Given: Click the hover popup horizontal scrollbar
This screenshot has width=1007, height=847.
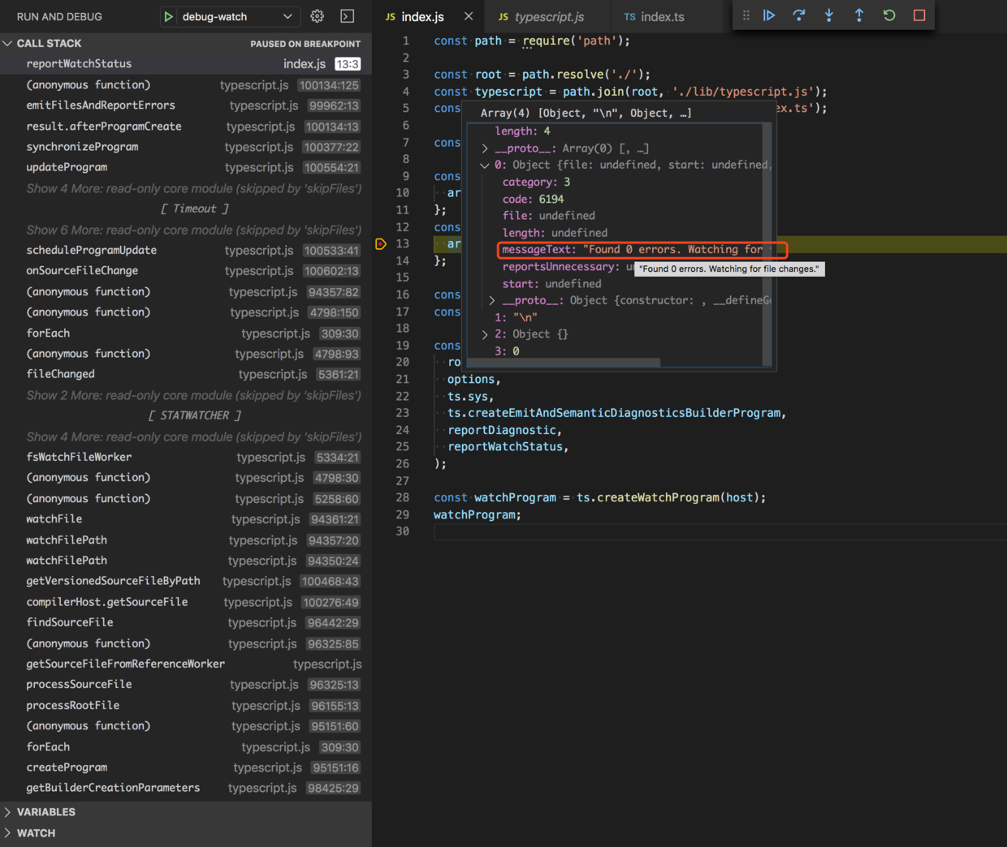Looking at the screenshot, I should pos(564,363).
